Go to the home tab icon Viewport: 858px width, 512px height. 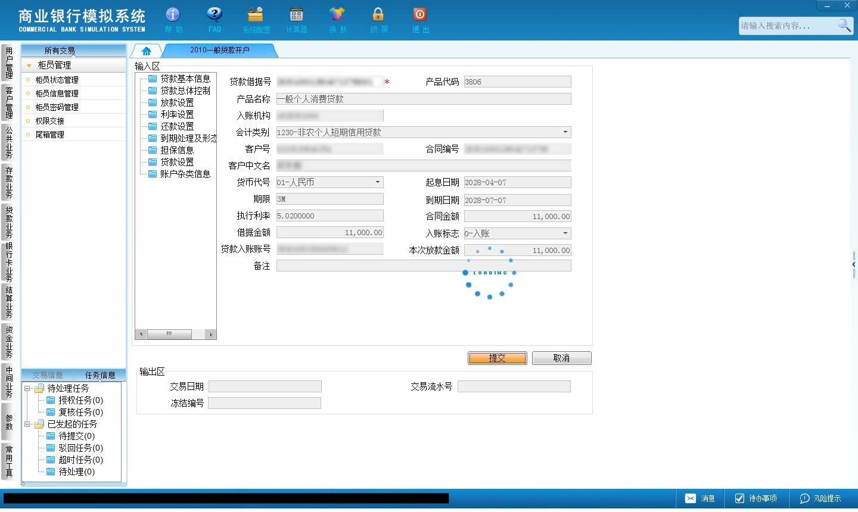(x=147, y=51)
